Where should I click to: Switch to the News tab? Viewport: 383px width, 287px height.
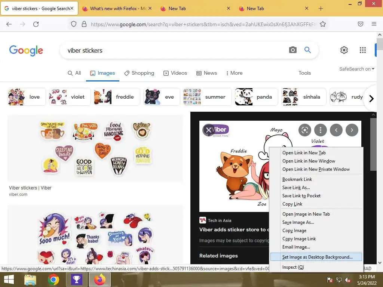(x=206, y=73)
